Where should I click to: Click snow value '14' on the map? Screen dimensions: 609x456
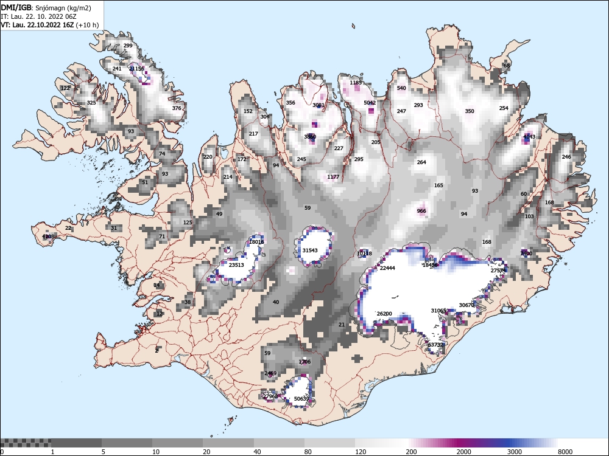pyautogui.click(x=157, y=285)
